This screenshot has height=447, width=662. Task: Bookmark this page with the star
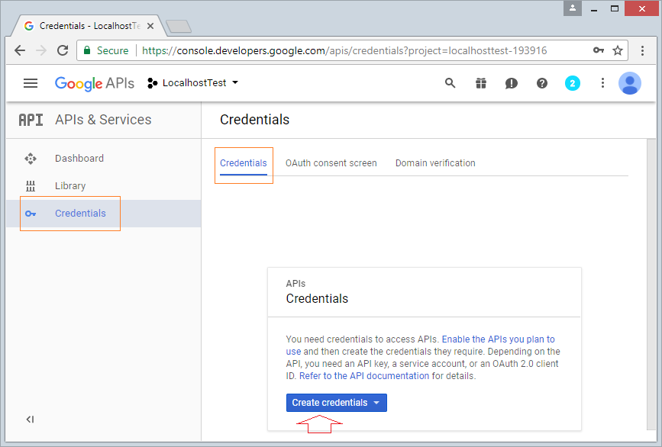coord(618,50)
